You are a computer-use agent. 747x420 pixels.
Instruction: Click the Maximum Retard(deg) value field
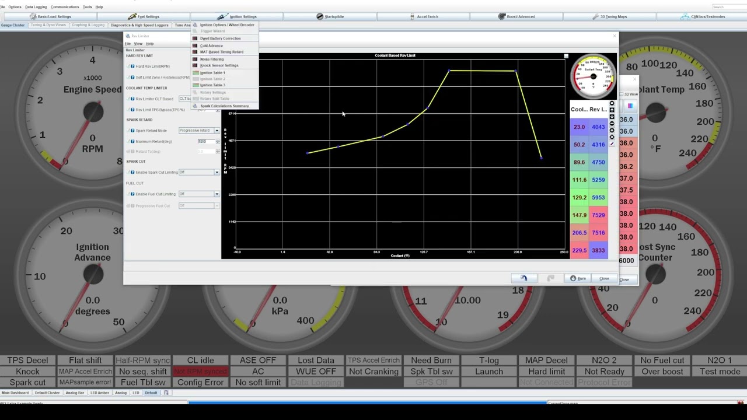pos(206,141)
